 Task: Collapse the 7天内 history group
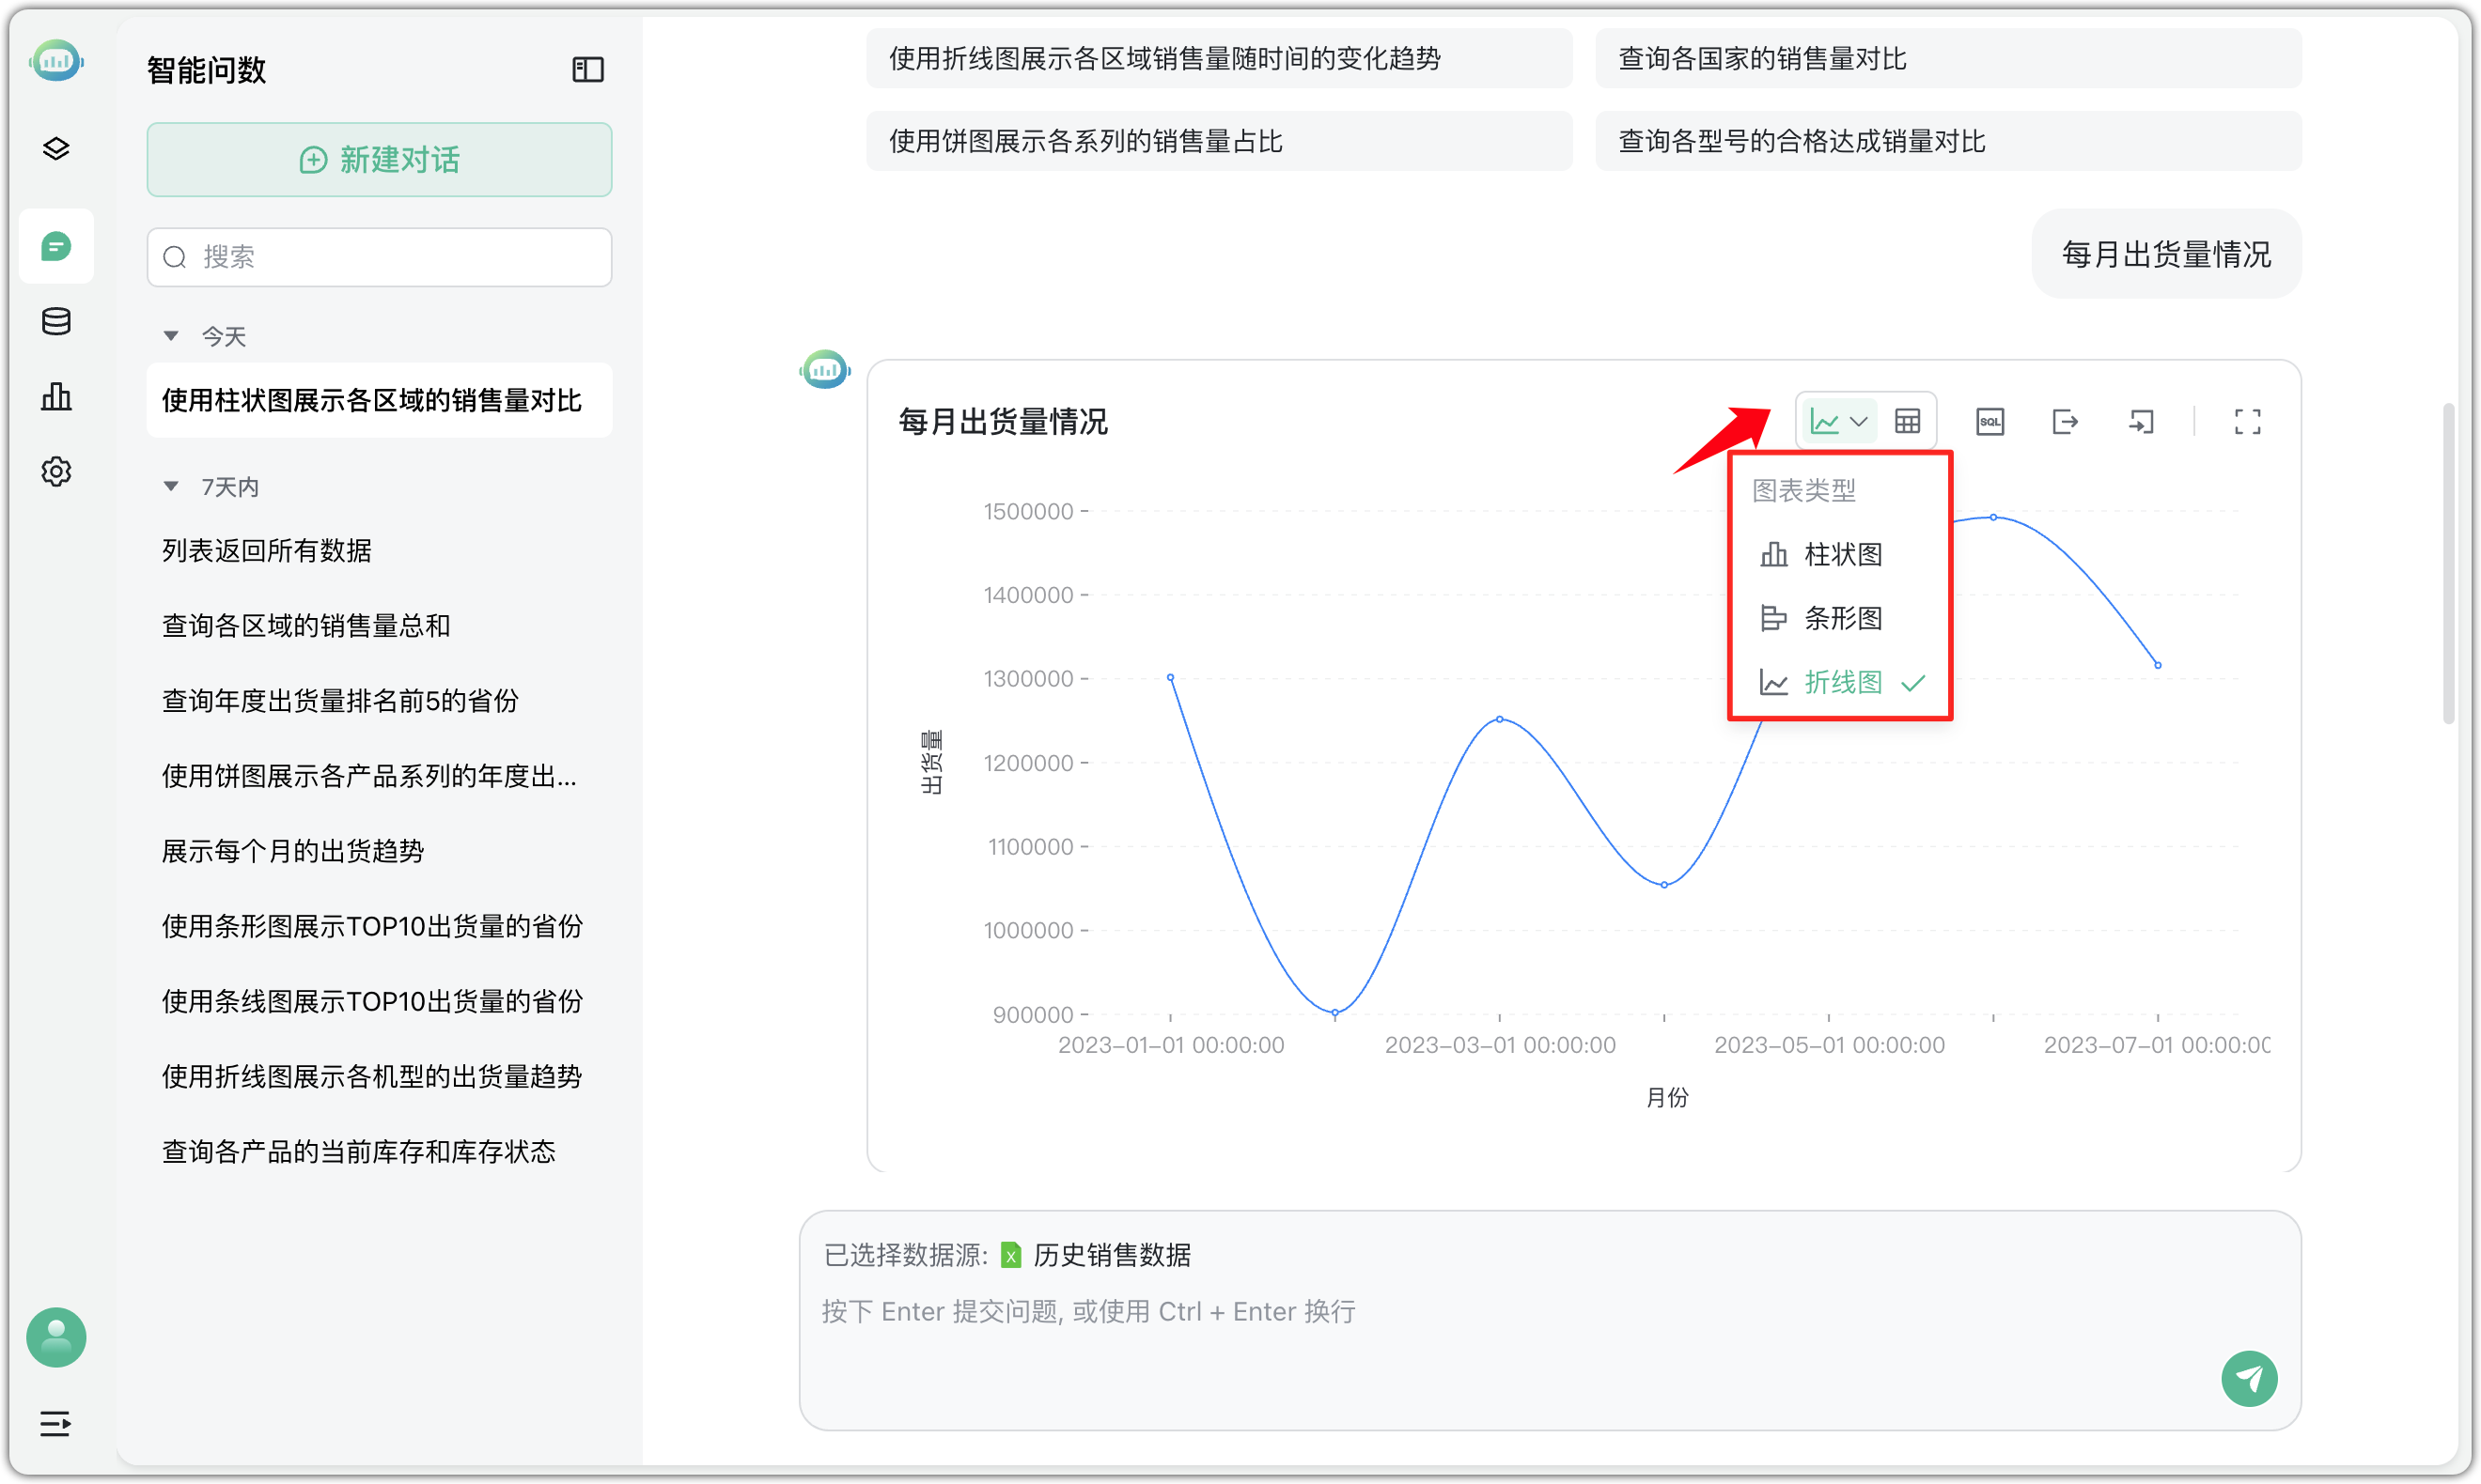[x=171, y=487]
